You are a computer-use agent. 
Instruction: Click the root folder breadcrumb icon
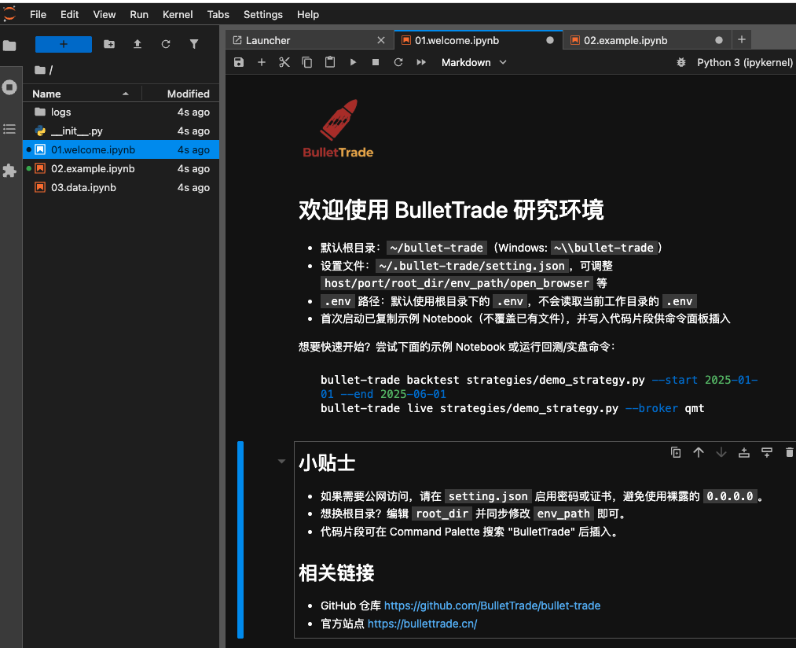coord(40,70)
